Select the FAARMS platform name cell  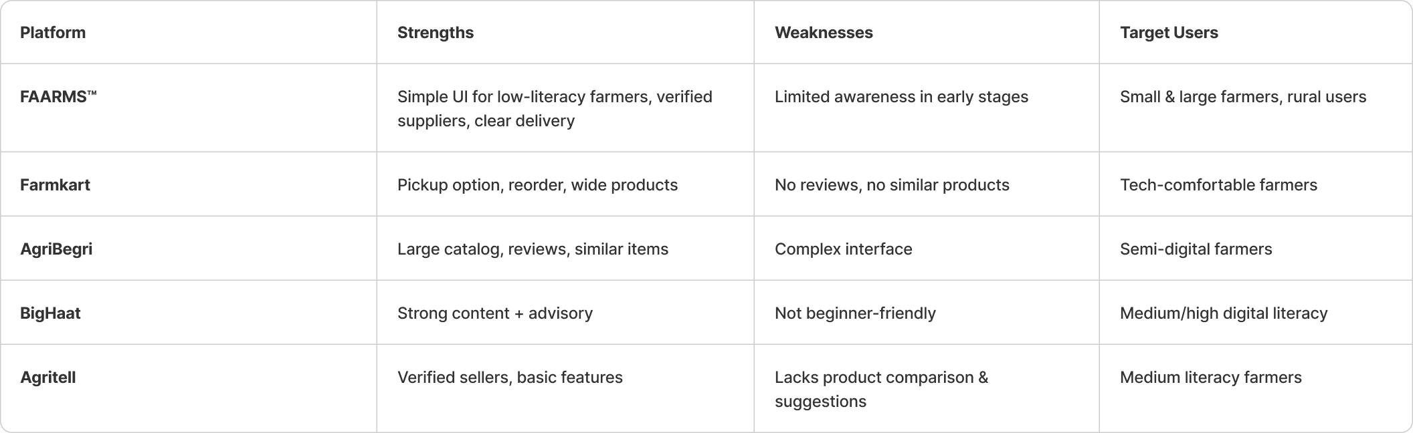pyautogui.click(x=59, y=97)
